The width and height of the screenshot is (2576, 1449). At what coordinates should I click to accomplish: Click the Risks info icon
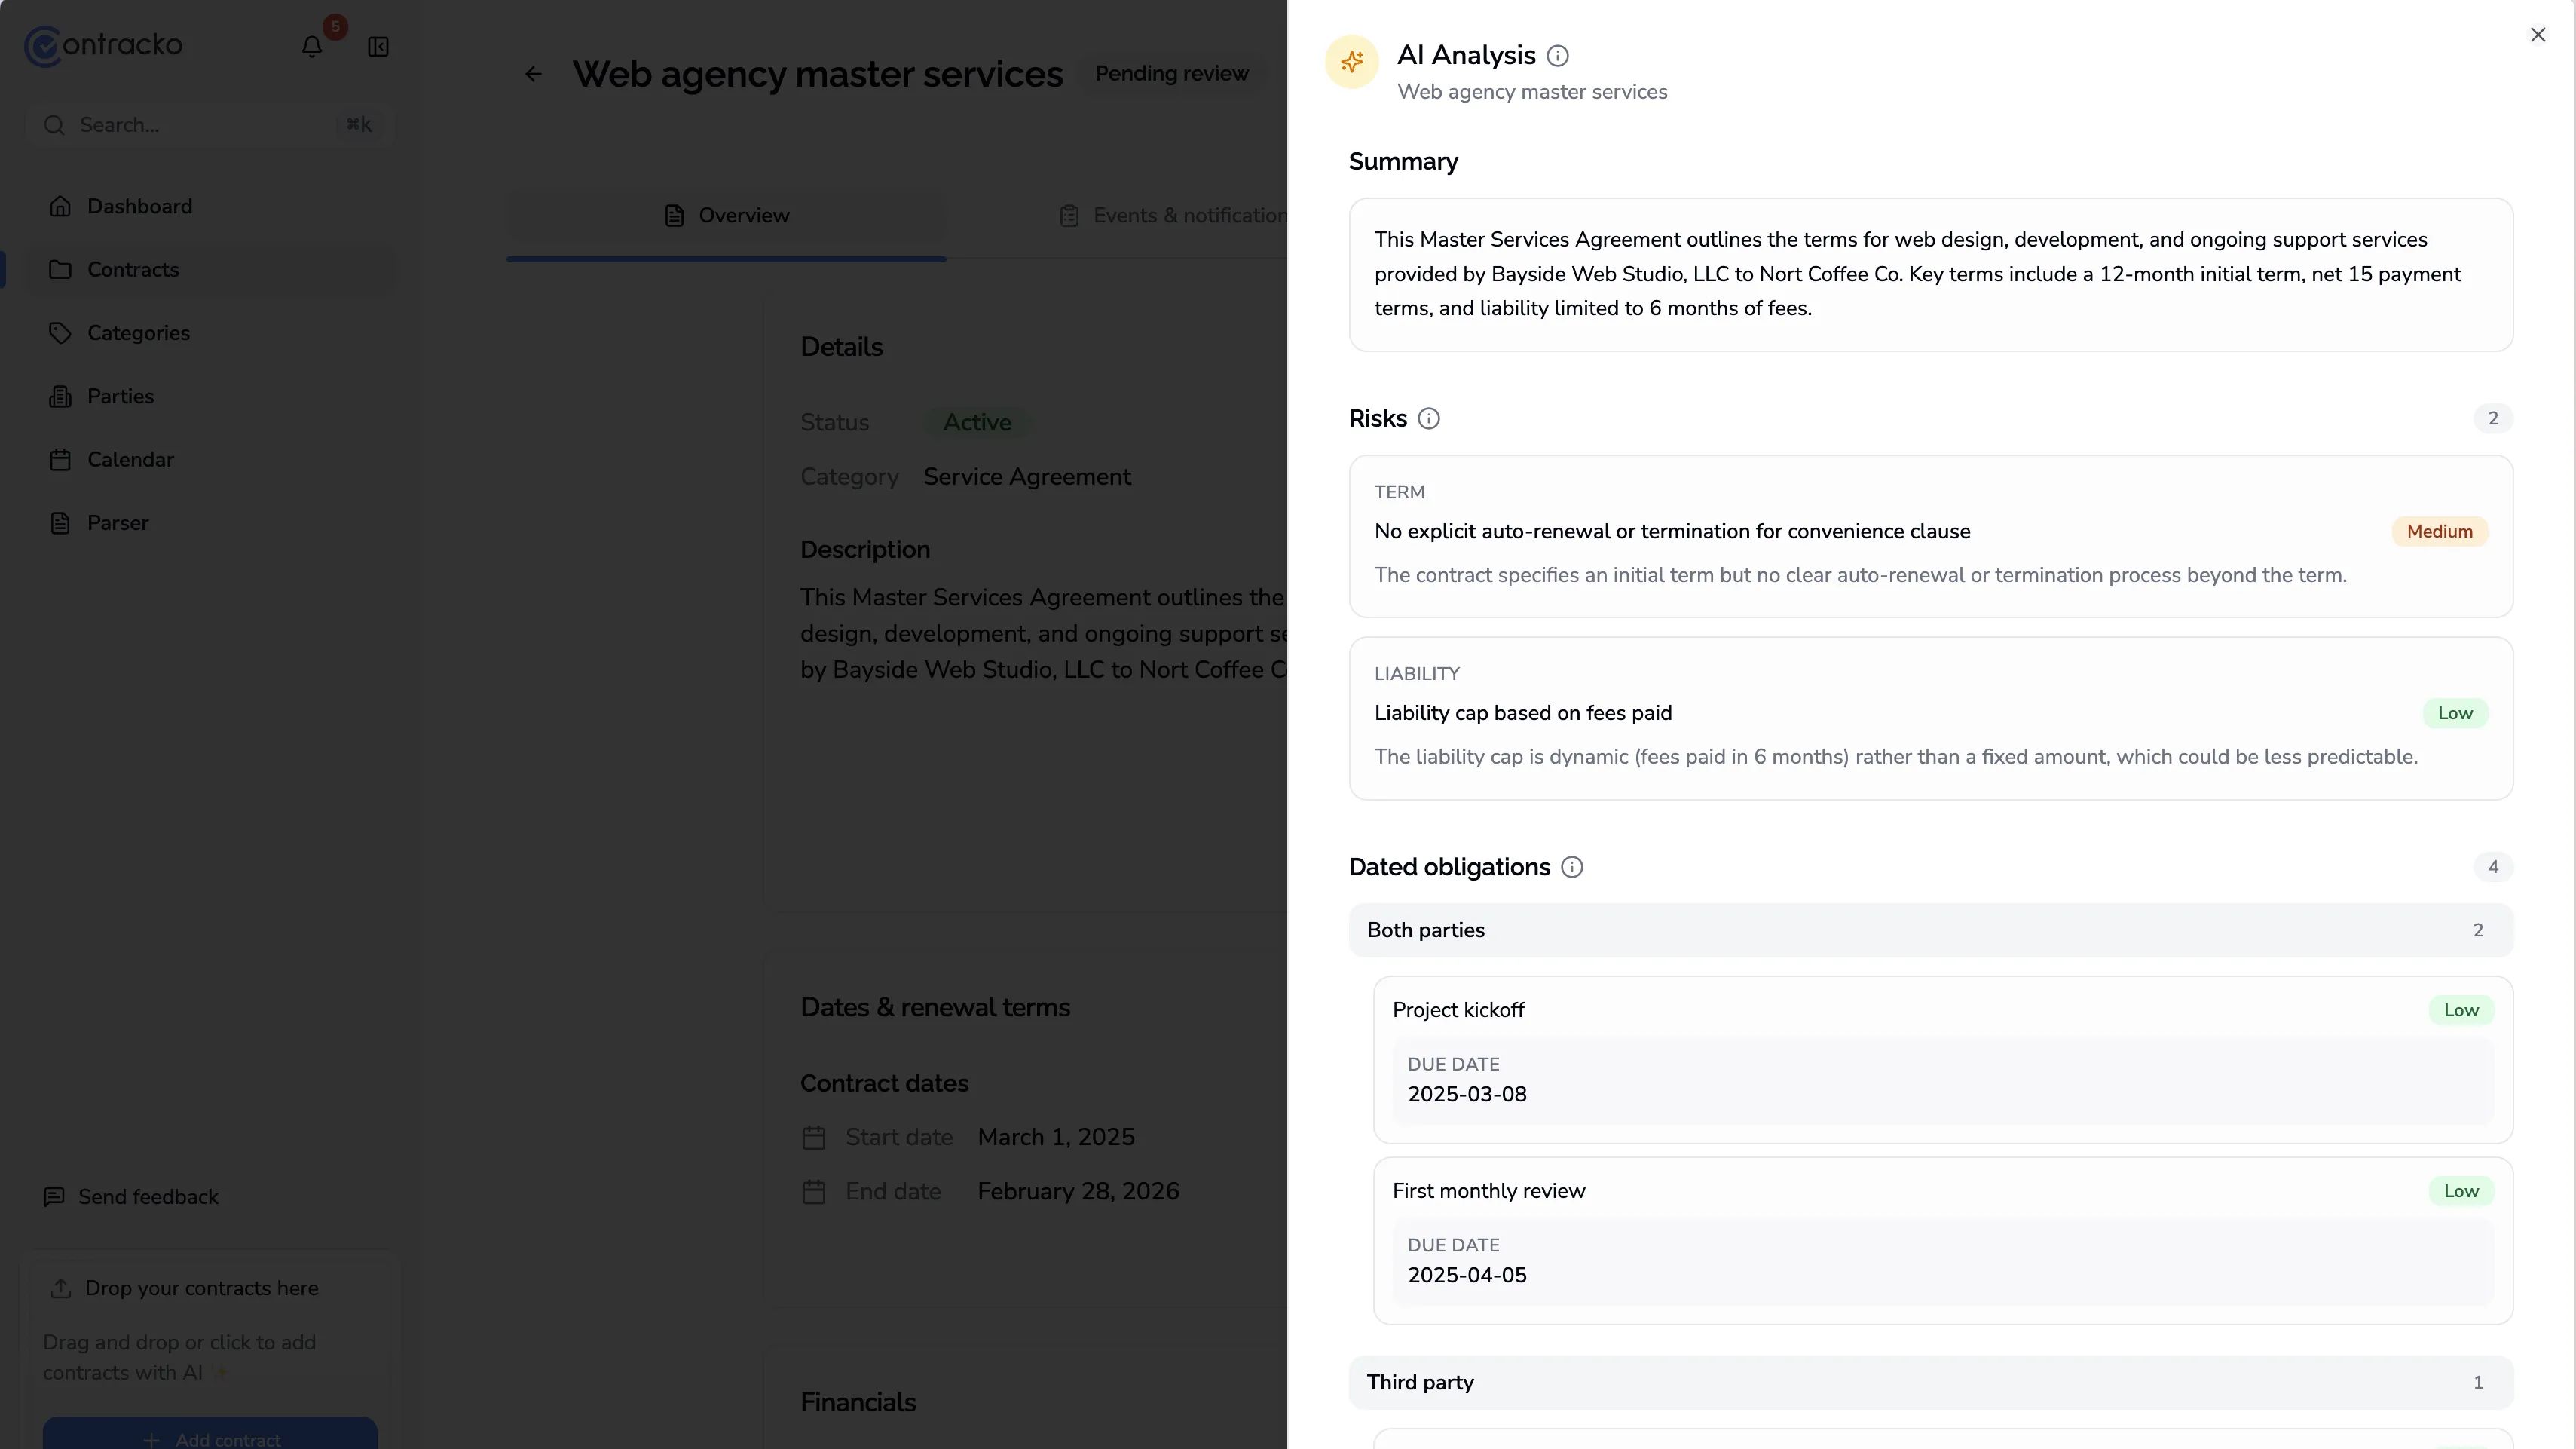tap(1429, 419)
